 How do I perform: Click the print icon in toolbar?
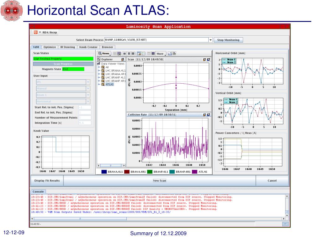point(174,54)
